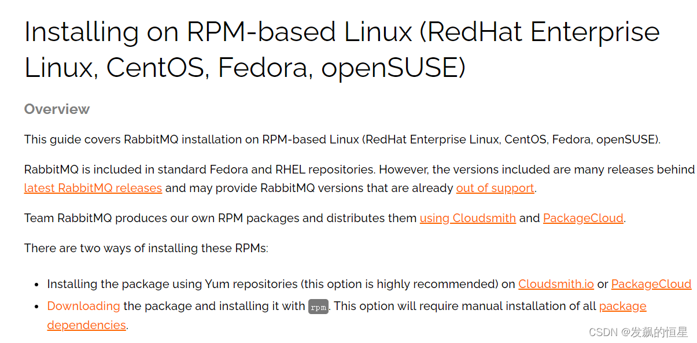Open the orange 'Downloading' link
697x343 pixels.
pos(84,306)
